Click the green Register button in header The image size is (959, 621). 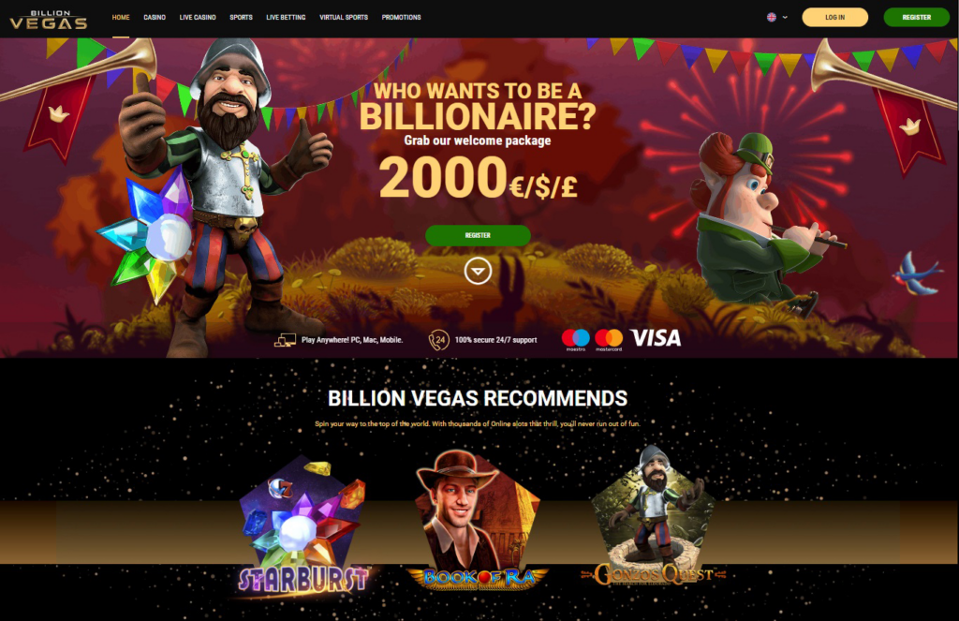(916, 17)
